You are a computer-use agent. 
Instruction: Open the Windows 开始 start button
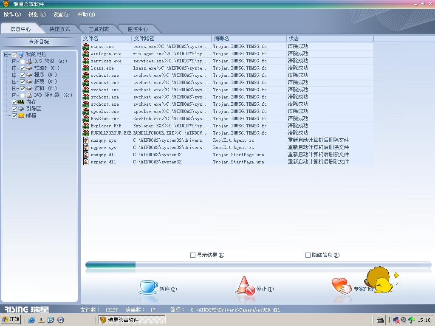(x=11, y=320)
